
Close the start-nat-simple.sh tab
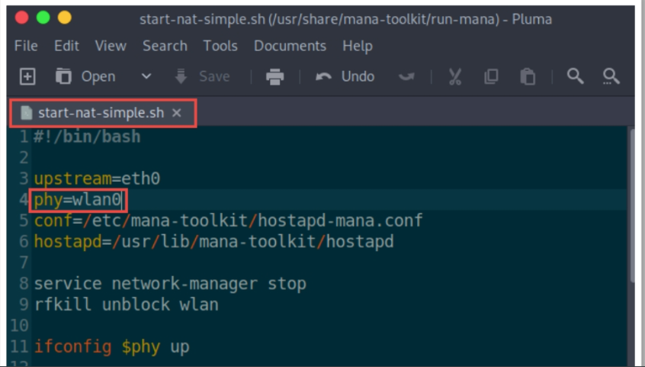pos(177,113)
